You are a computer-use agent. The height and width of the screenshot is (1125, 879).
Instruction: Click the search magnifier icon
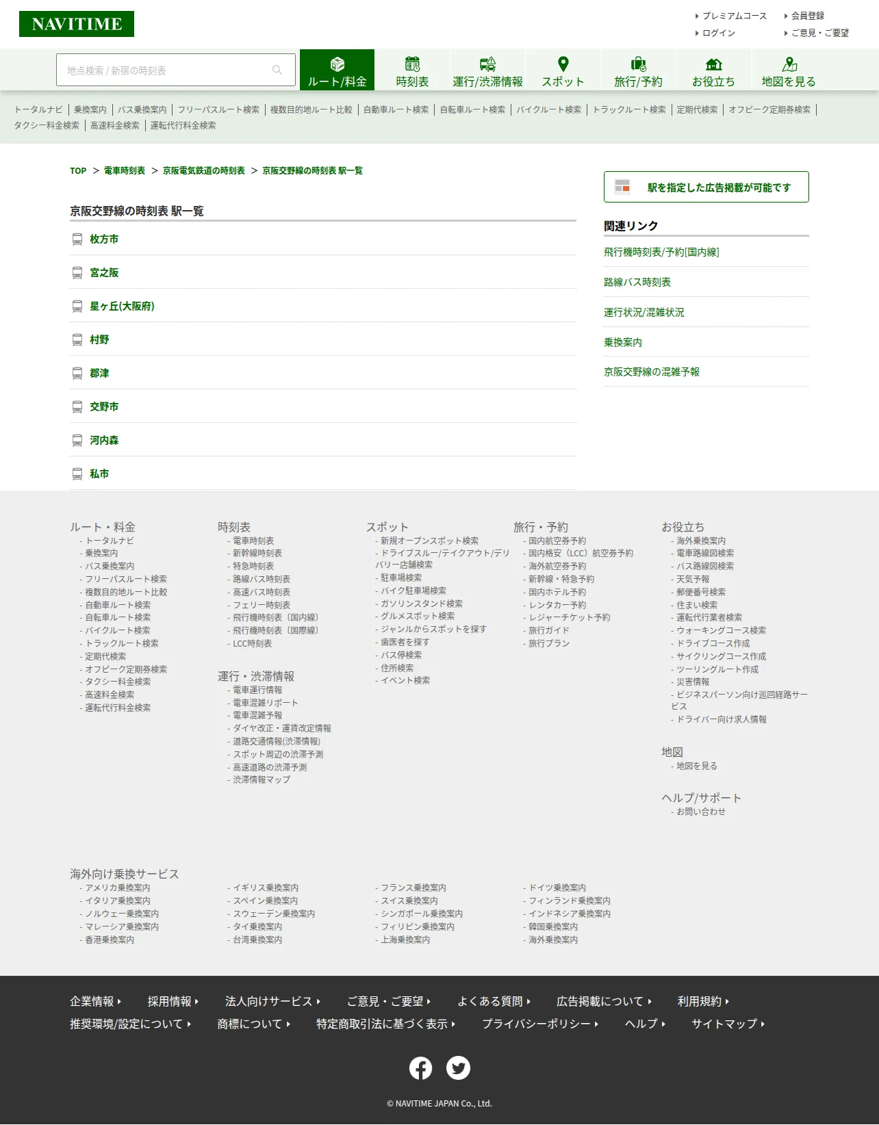[277, 70]
